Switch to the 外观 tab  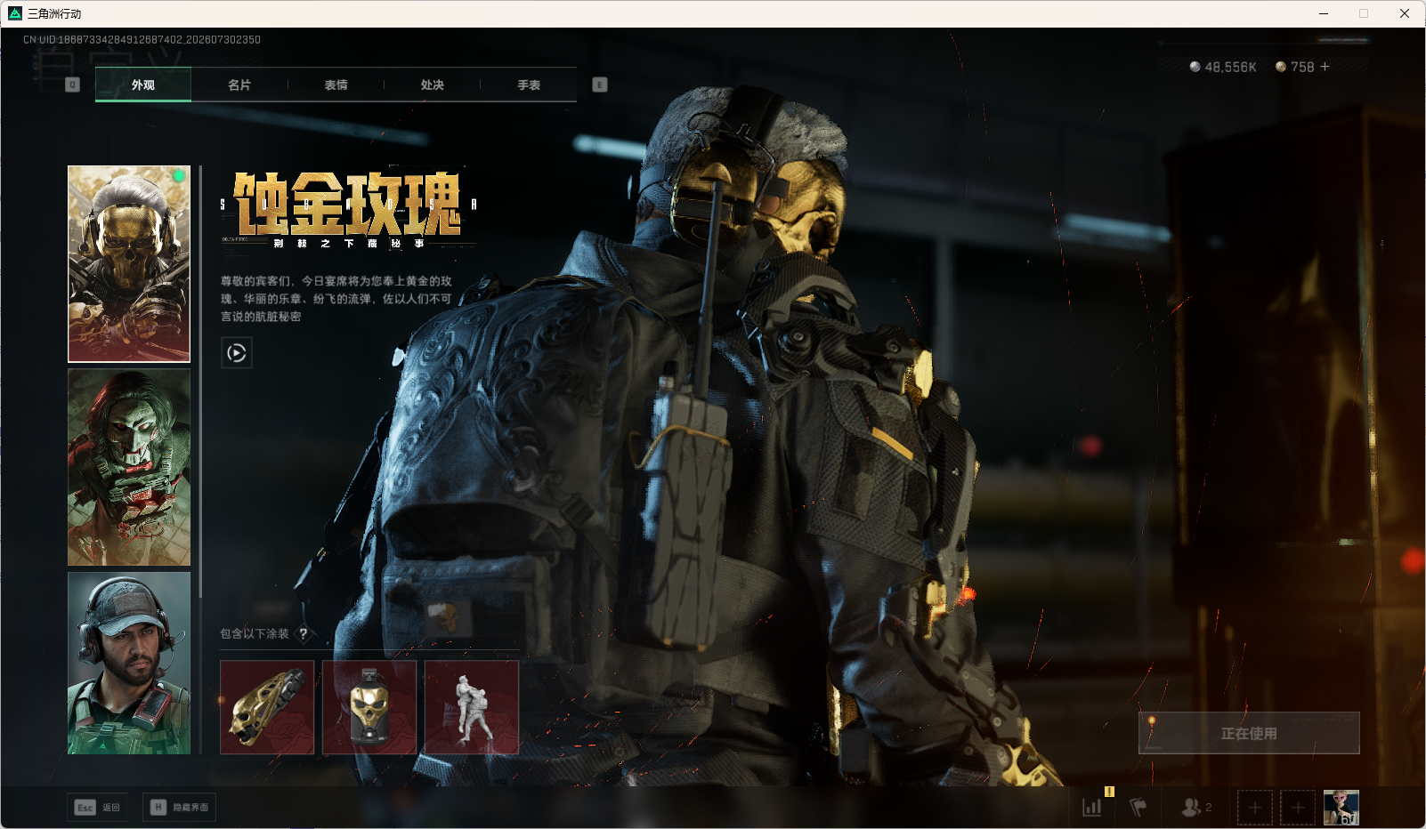pos(143,85)
